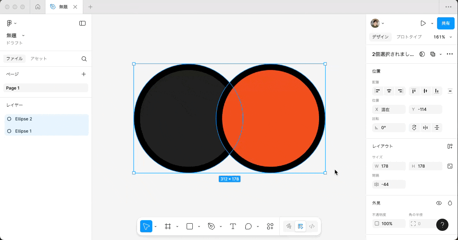Open the Comment tool
The image size is (458, 240).
[x=248, y=226]
